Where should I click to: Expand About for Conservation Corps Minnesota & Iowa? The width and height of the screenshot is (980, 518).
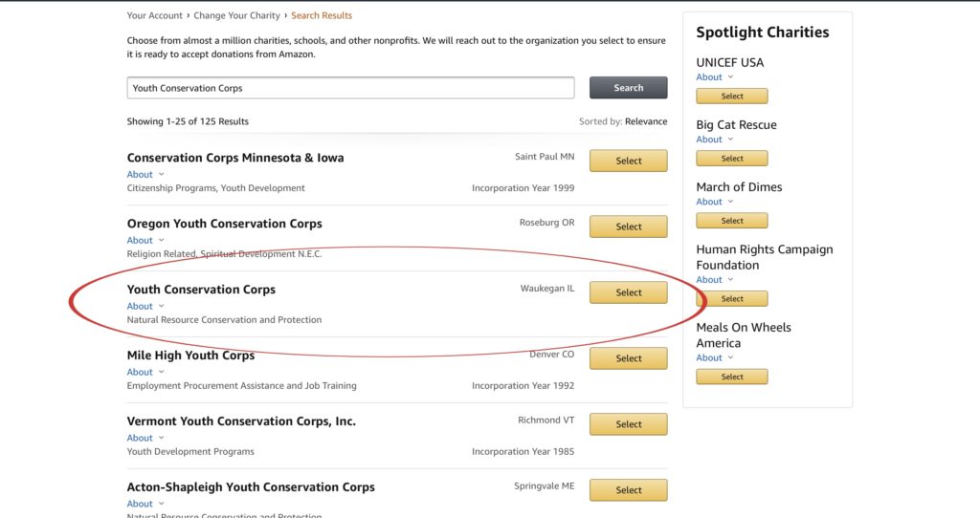pyautogui.click(x=145, y=175)
